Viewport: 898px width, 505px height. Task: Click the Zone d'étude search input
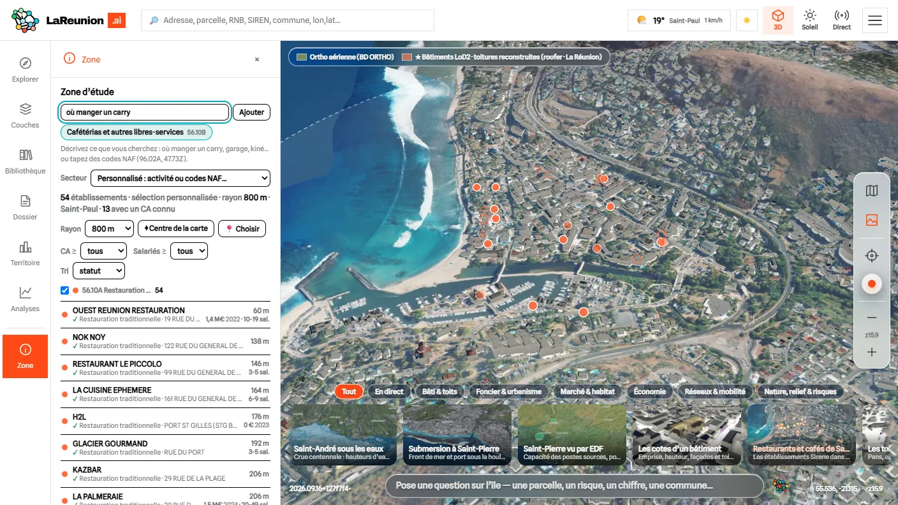tap(145, 112)
